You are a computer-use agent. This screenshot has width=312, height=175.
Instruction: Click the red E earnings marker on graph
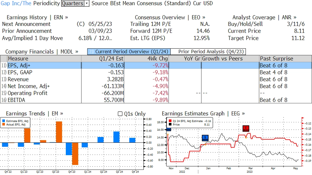pos(246,128)
